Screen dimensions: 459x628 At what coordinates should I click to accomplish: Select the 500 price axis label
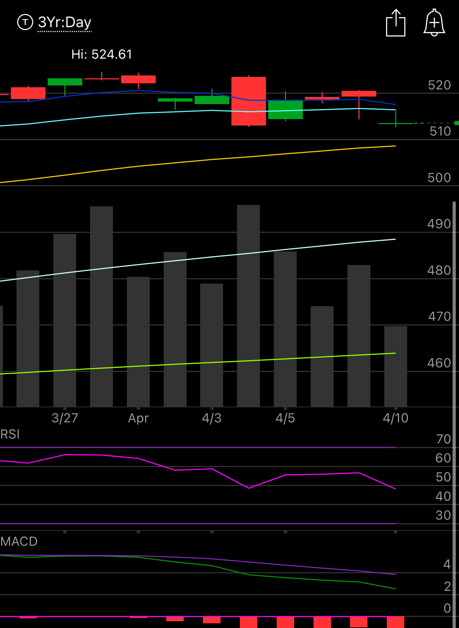click(x=439, y=178)
